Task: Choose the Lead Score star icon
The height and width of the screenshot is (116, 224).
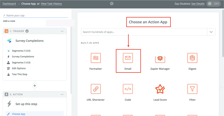Action: pyautogui.click(x=160, y=89)
